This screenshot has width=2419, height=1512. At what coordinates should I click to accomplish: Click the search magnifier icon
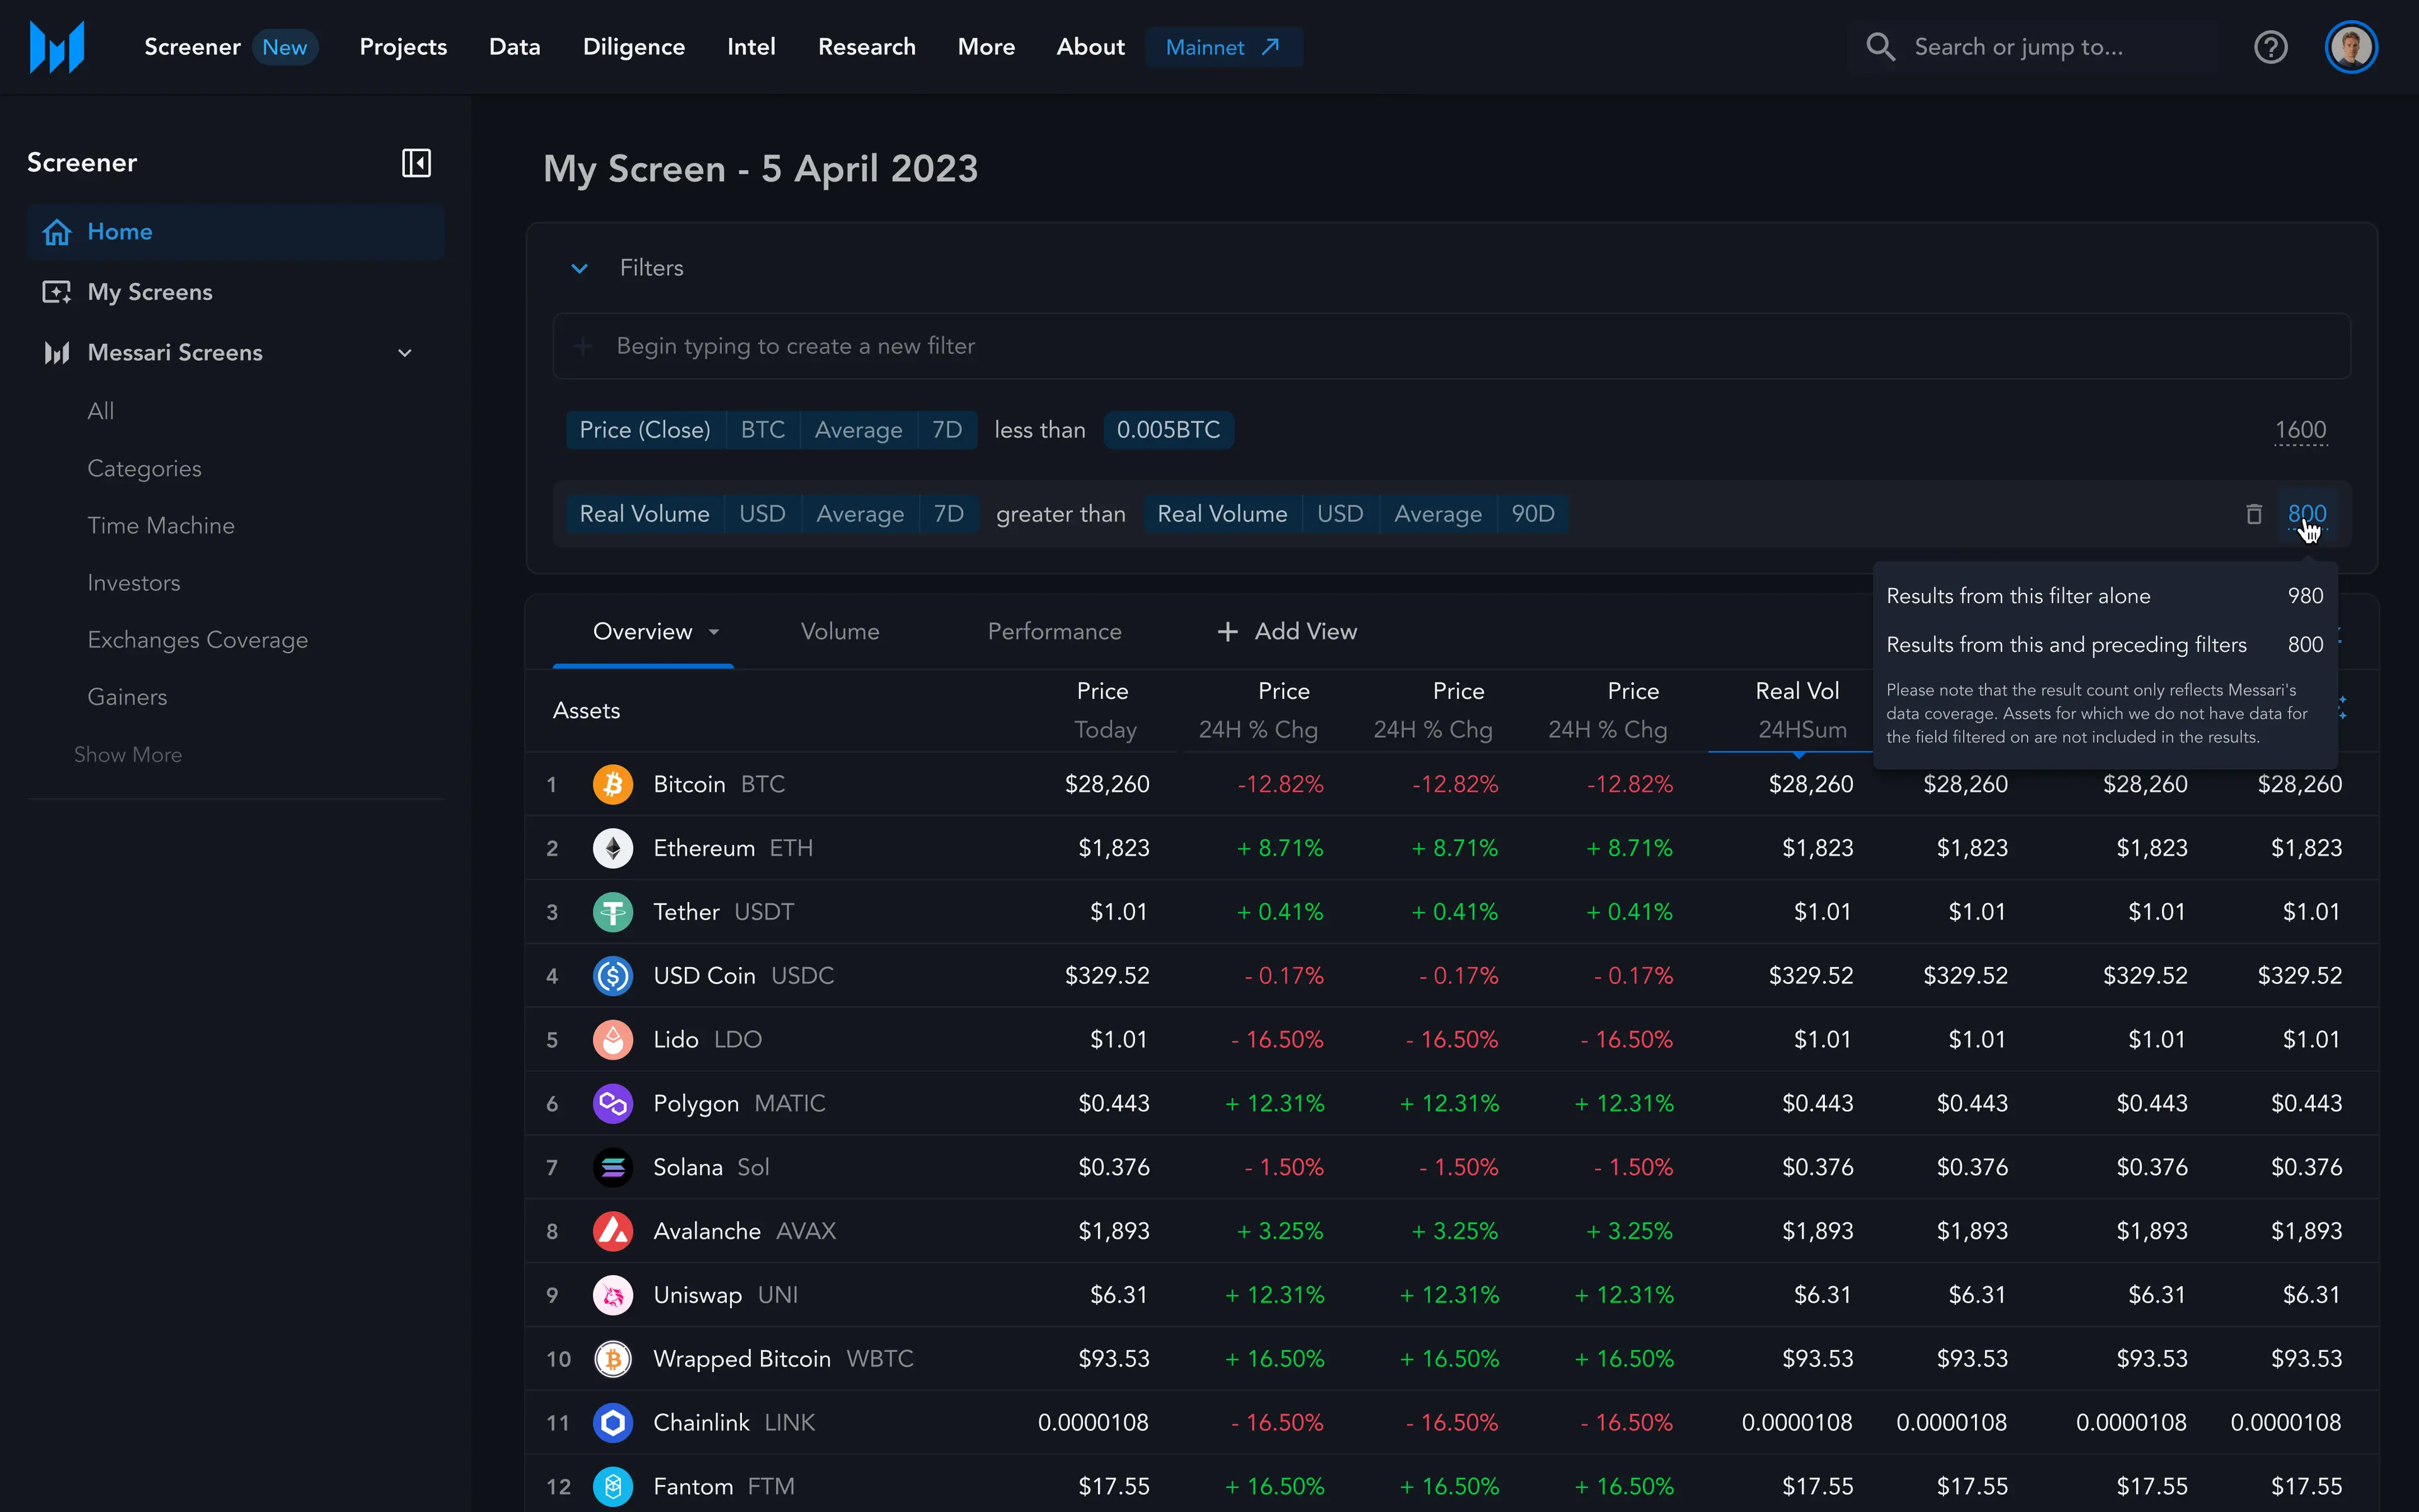(x=1880, y=47)
